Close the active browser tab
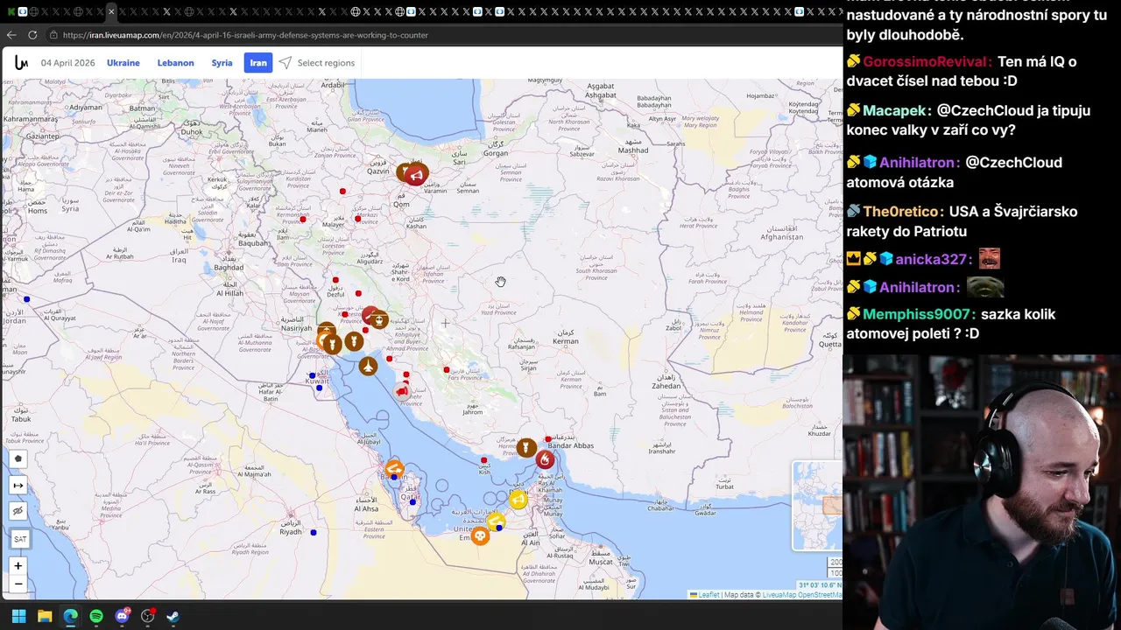 pos(110,12)
